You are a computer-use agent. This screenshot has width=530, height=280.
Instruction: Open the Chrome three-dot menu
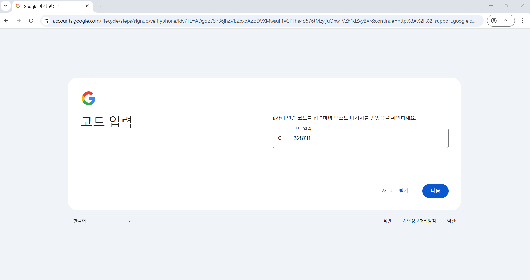pos(523,20)
